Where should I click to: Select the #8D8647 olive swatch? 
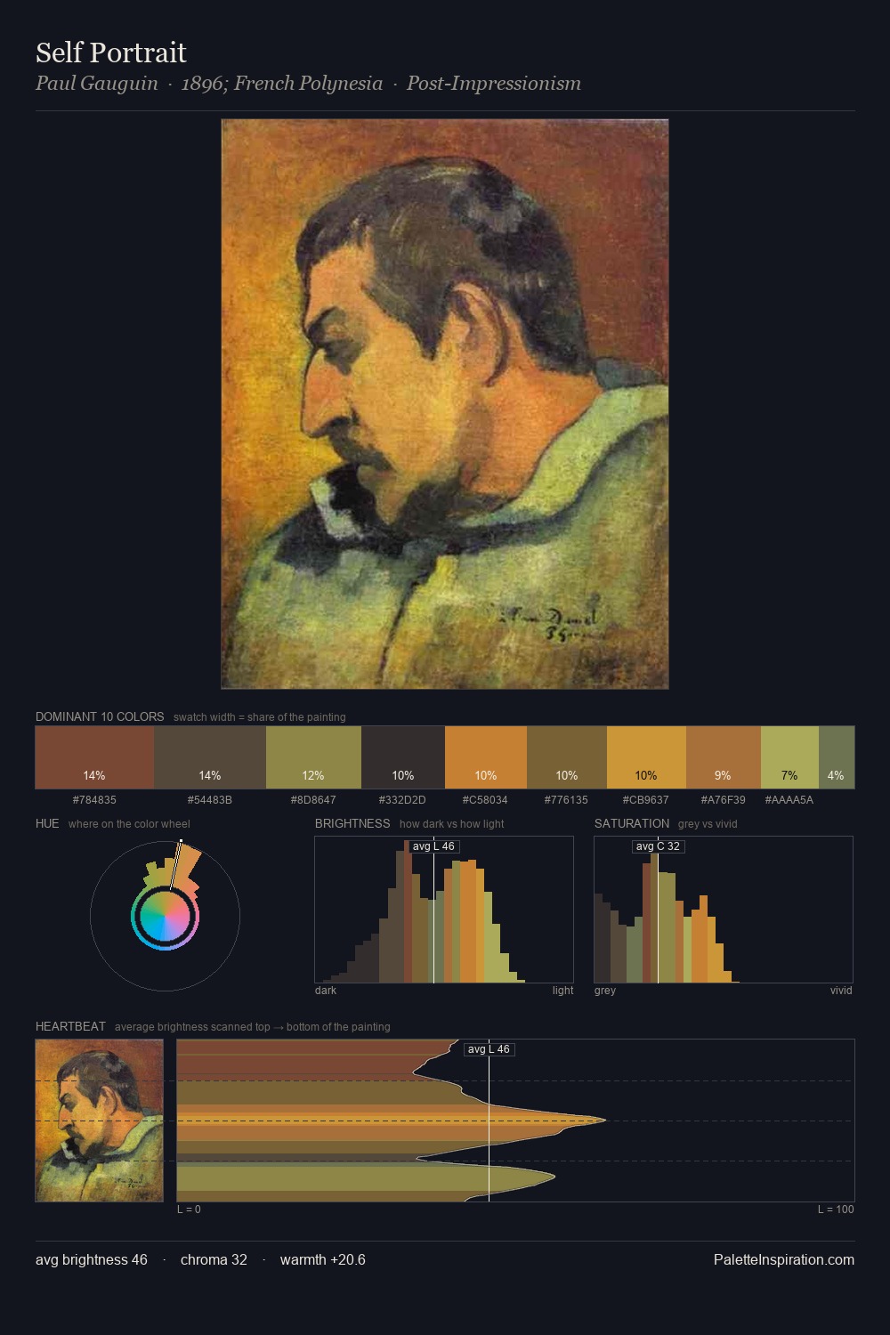point(313,757)
